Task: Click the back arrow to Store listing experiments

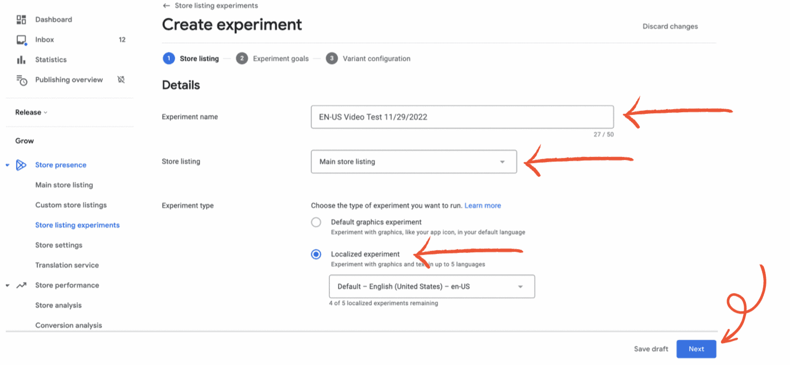Action: tap(167, 6)
